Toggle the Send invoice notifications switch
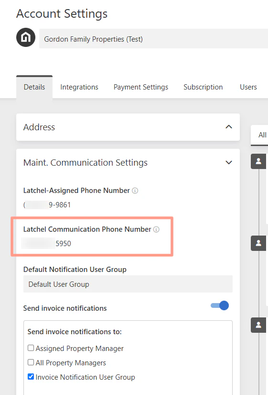The height and width of the screenshot is (395, 268). [x=220, y=305]
